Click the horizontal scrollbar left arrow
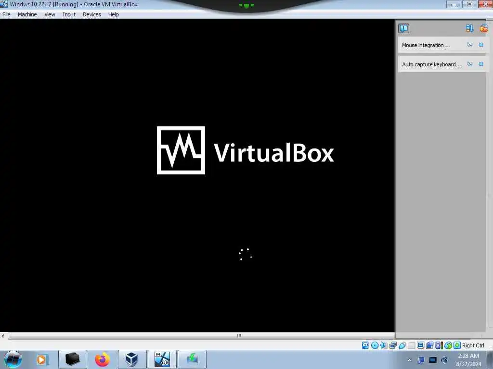 [x=3, y=336]
